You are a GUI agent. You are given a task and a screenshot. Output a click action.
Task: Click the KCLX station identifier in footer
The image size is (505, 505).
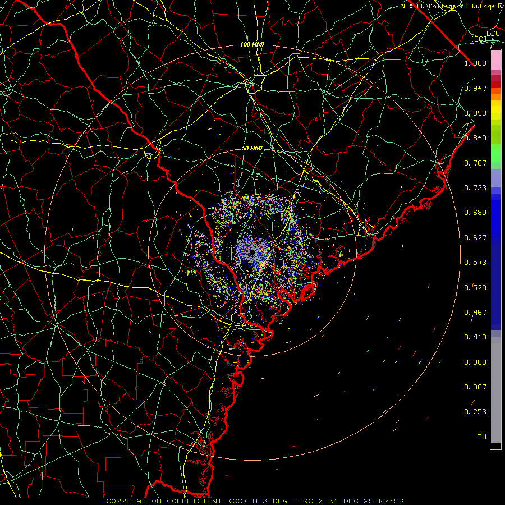(x=313, y=501)
